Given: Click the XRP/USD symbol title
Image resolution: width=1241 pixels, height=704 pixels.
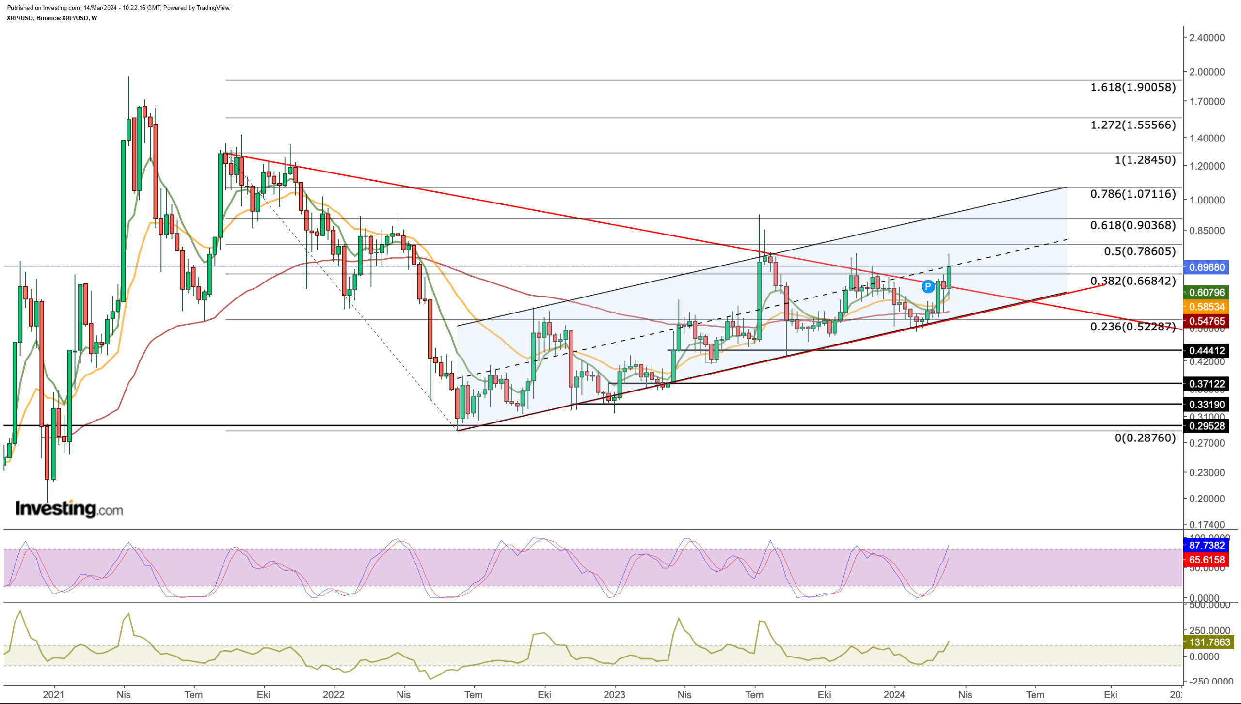Looking at the screenshot, I should pyautogui.click(x=52, y=18).
